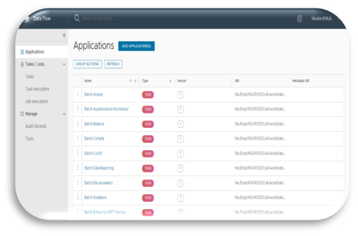The height and width of the screenshot is (236, 358).
Task: Open row actions menu for Batch-Auxiliarisation-fournisseur
Action: pyautogui.click(x=78, y=109)
